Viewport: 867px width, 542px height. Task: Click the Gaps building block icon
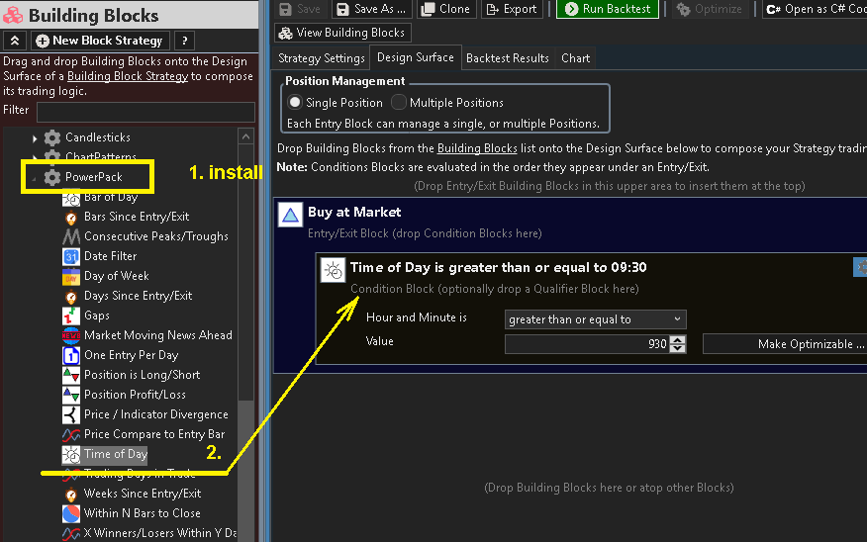[x=71, y=316]
